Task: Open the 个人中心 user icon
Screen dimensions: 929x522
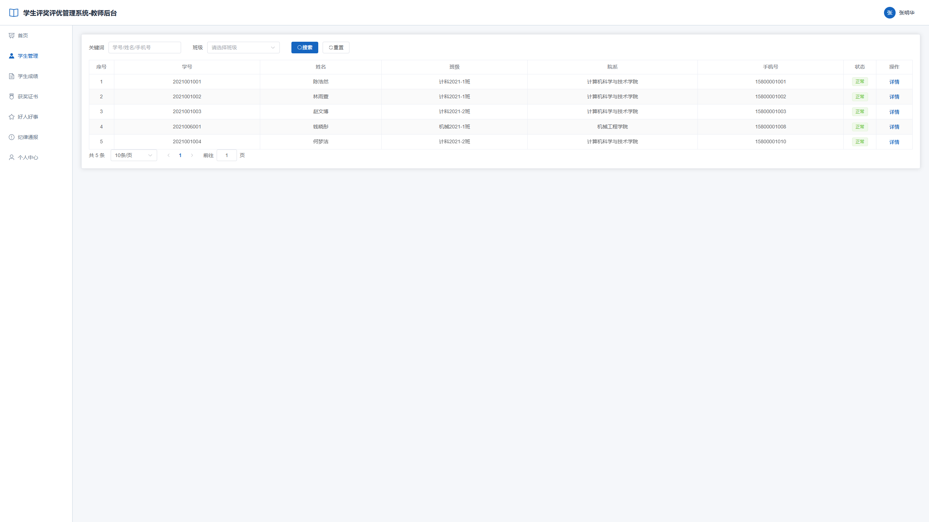Action: pyautogui.click(x=12, y=157)
